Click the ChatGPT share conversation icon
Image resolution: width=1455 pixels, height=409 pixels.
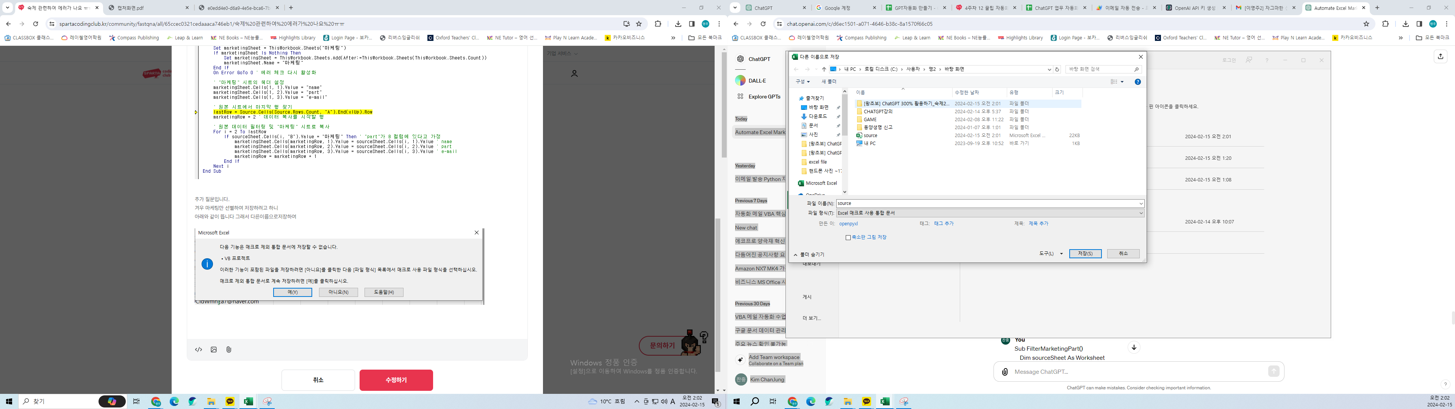(x=1440, y=56)
